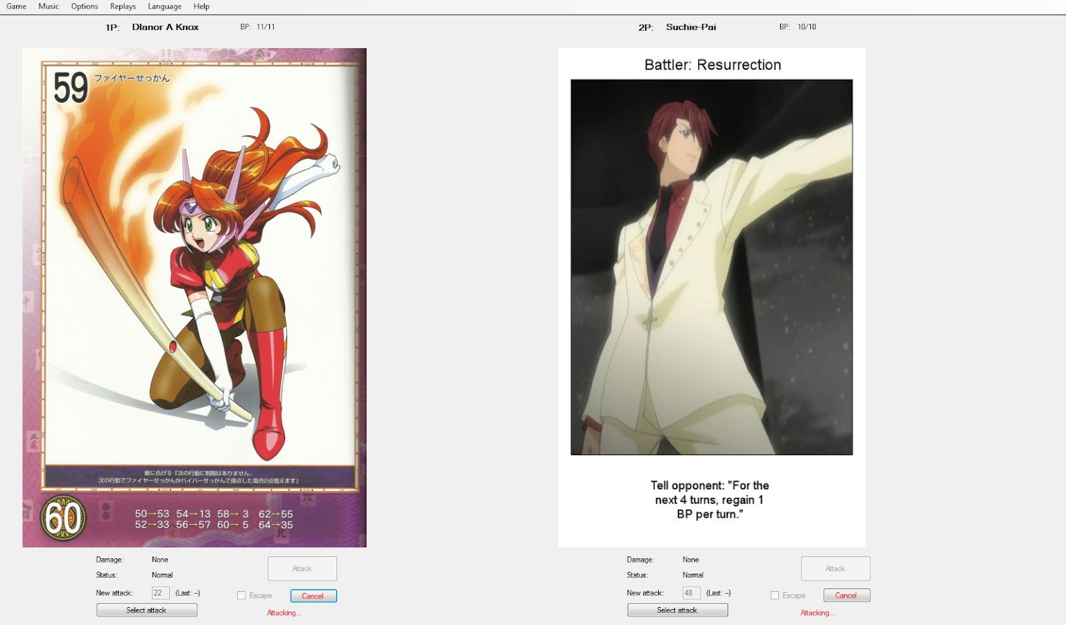This screenshot has height=625, width=1066.
Task: Click player 2's Select attack button
Action: (678, 610)
